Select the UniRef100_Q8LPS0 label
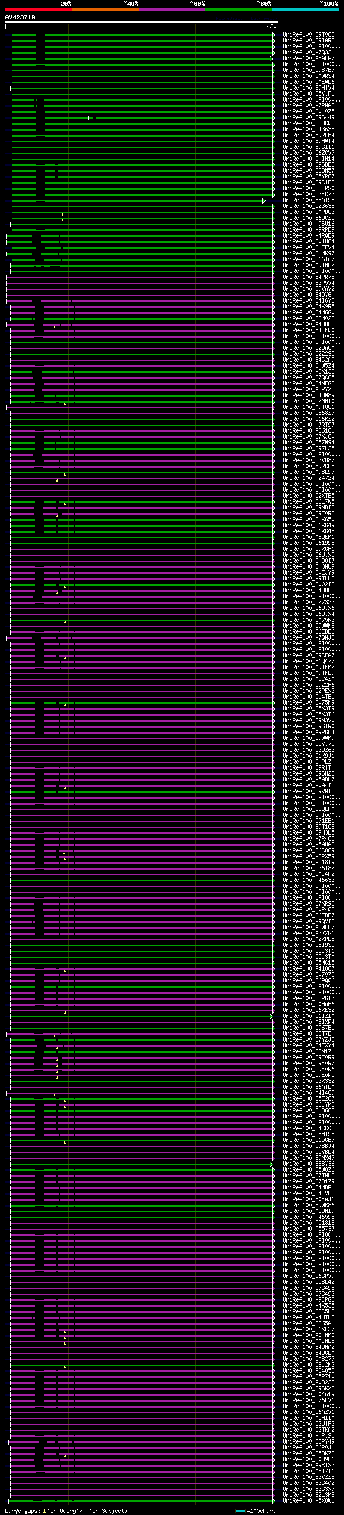Image resolution: width=344 pixels, height=1515 pixels. tap(309, 188)
